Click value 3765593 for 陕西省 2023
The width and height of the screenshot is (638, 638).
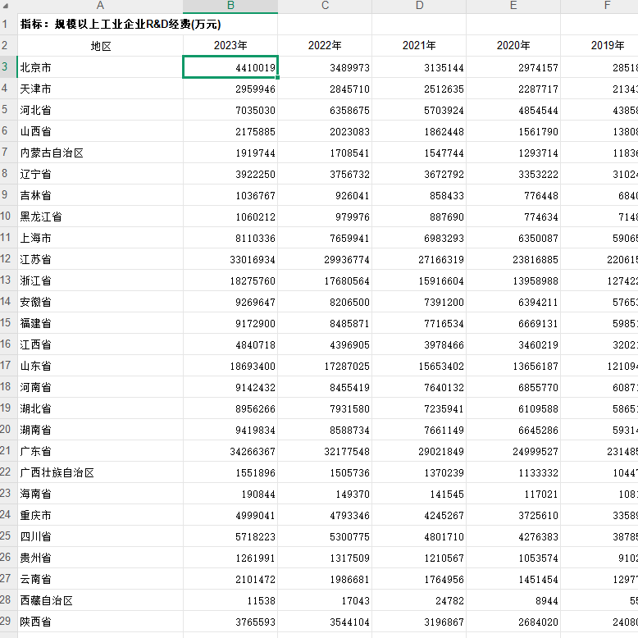pyautogui.click(x=230, y=622)
